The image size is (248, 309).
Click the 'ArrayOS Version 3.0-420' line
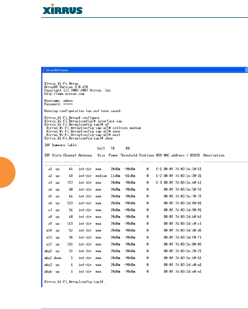point(66,87)
